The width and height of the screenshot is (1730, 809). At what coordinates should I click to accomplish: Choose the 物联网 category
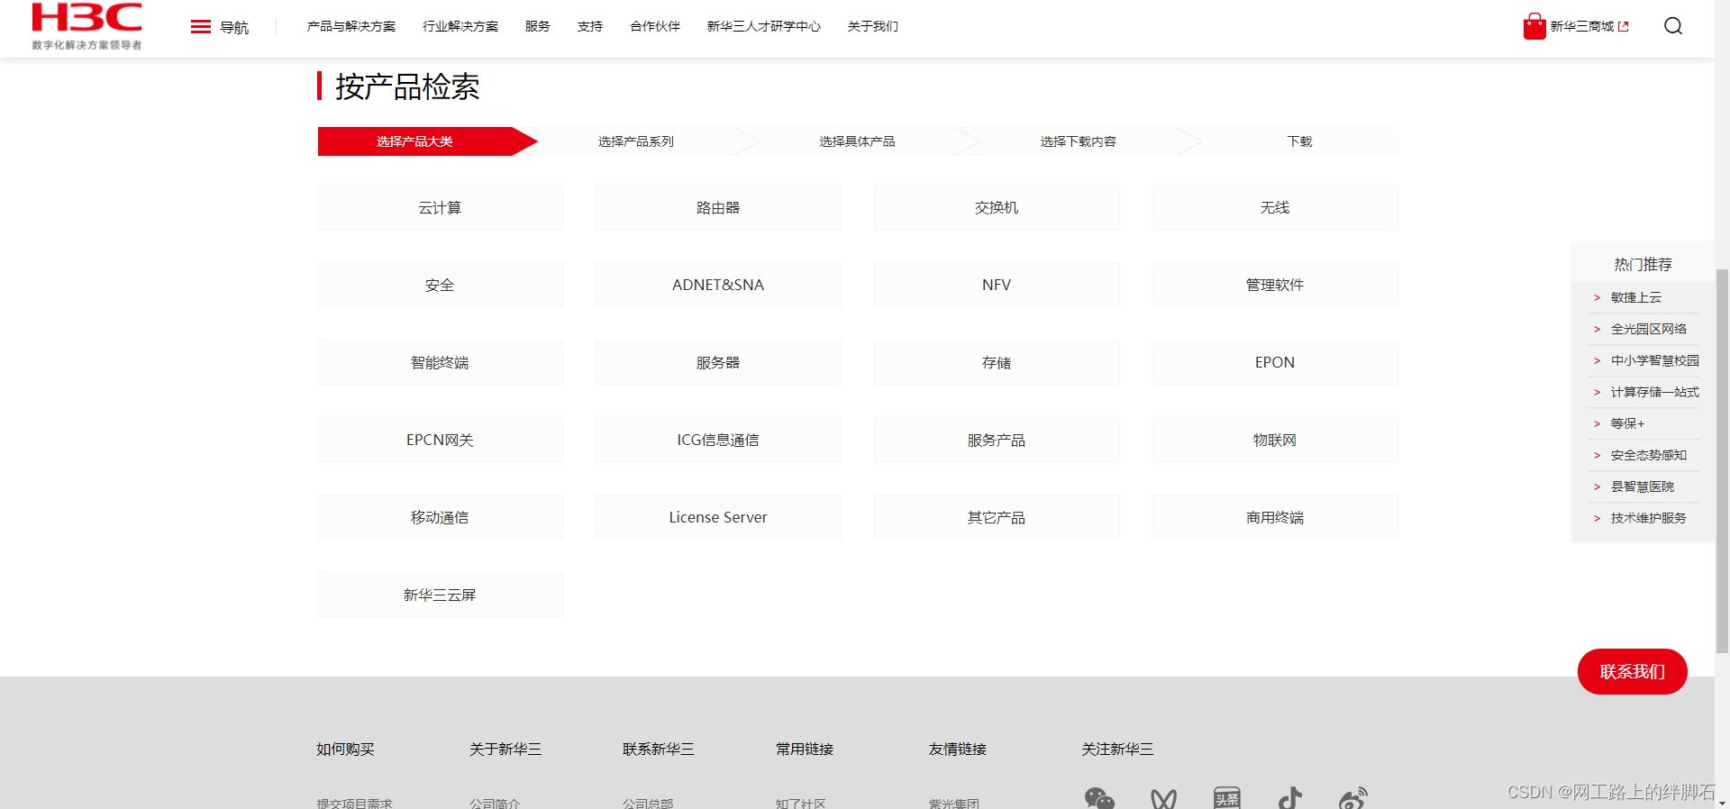(1275, 440)
